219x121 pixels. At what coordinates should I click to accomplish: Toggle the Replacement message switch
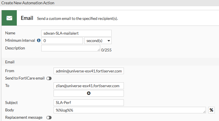(x=49, y=118)
